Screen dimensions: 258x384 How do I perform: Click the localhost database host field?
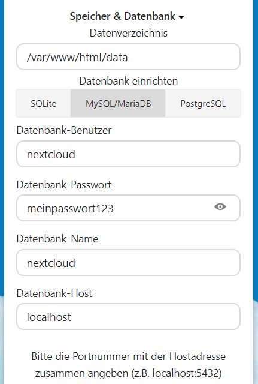tap(128, 317)
